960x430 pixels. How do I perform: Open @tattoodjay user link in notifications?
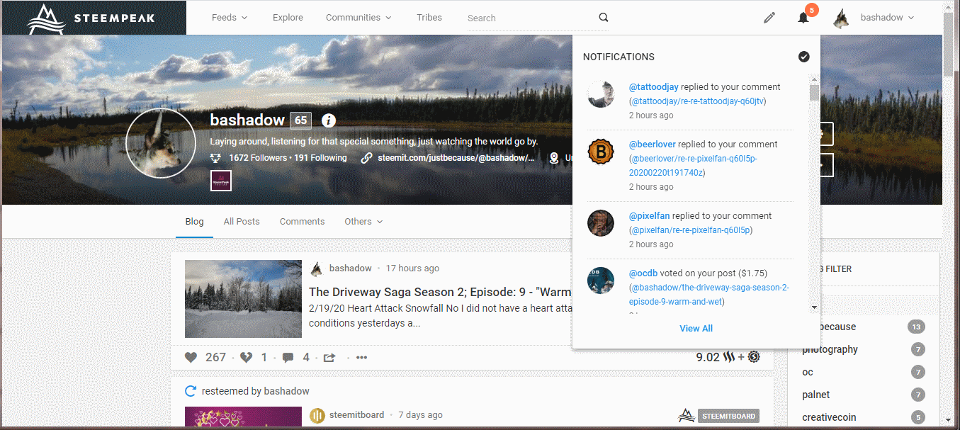coord(653,87)
